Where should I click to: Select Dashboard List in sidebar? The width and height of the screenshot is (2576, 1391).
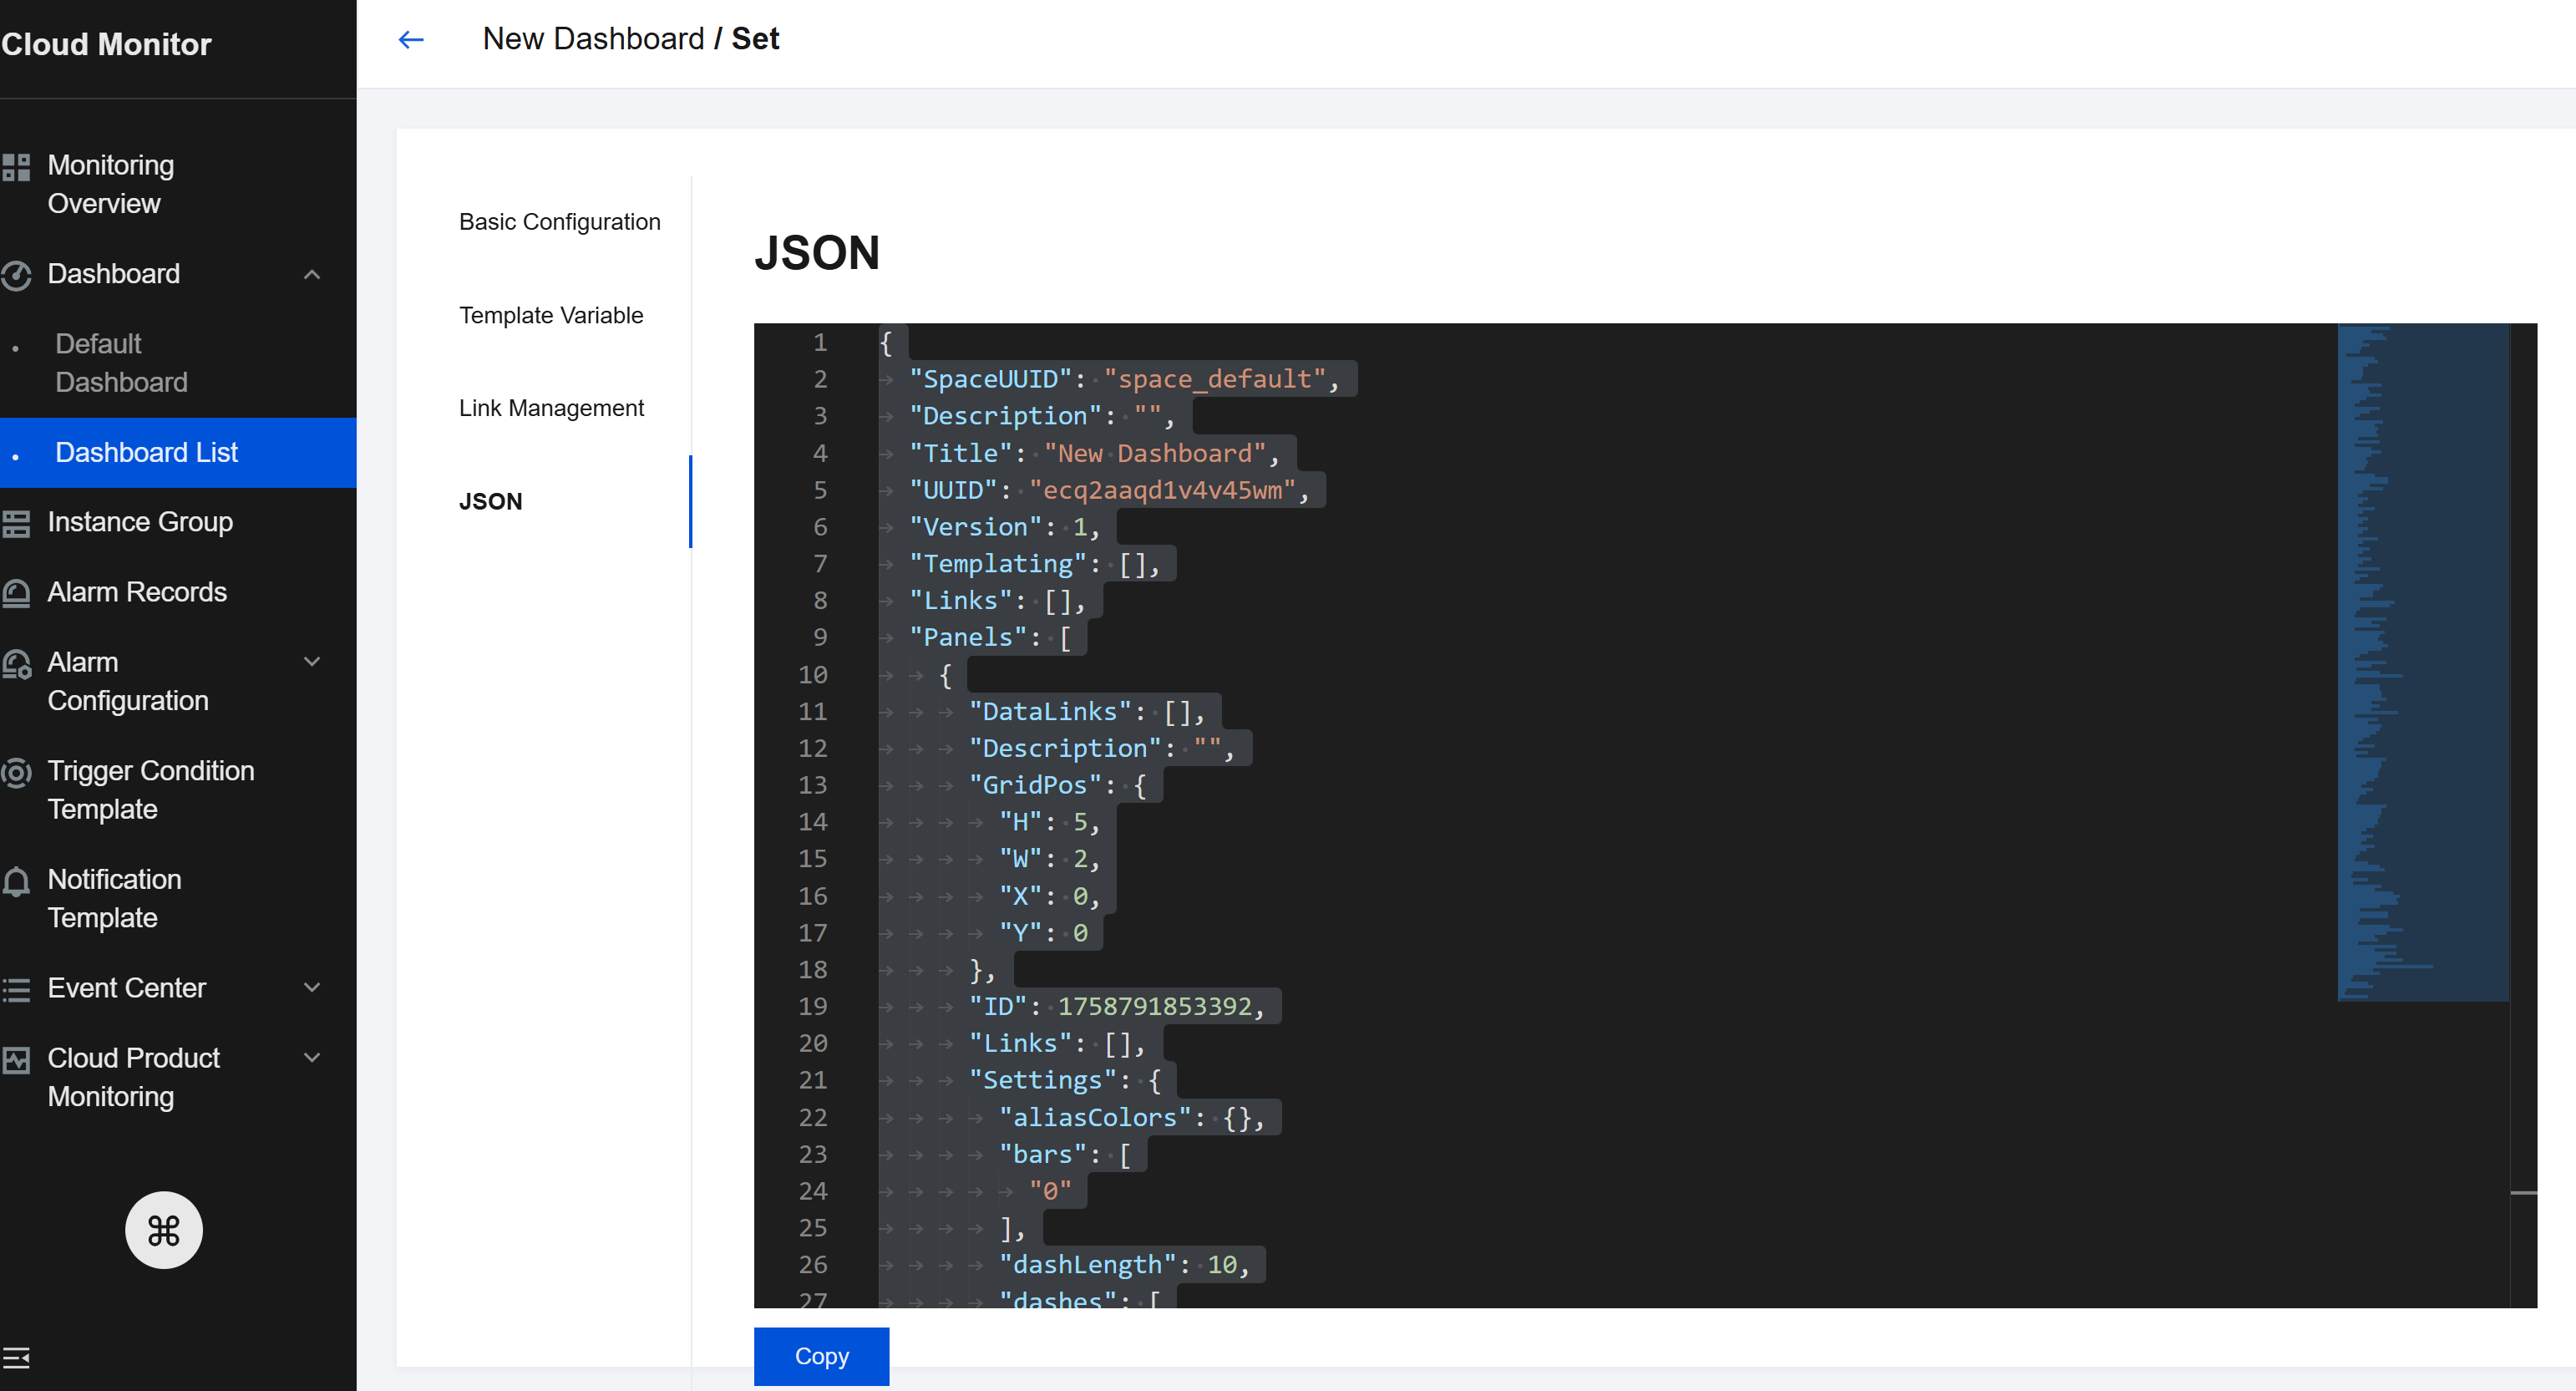(178, 452)
